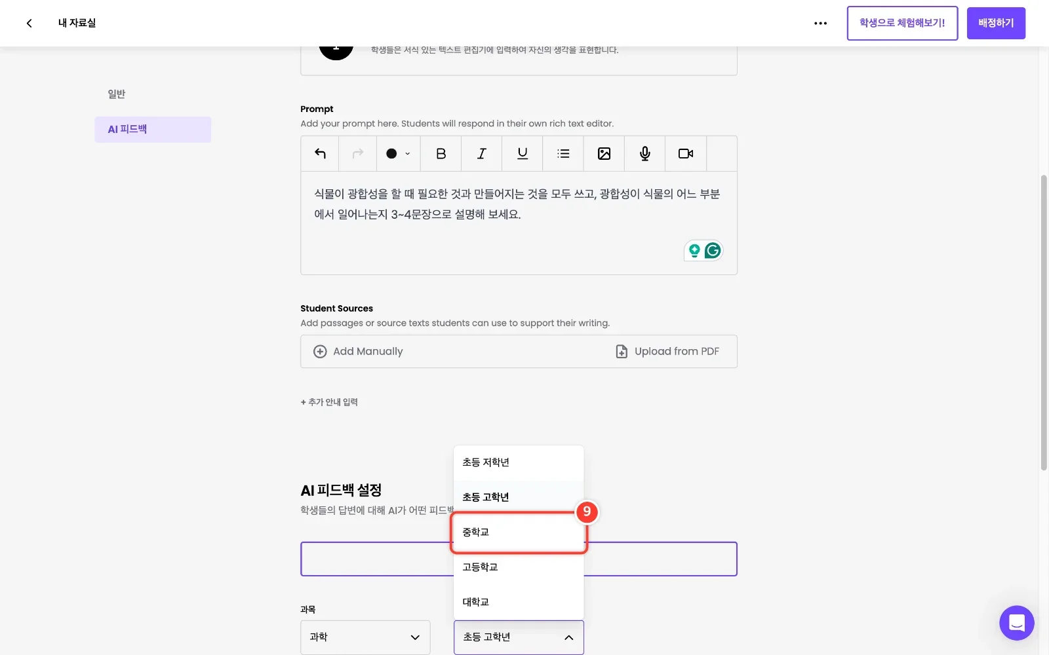Click the 내 자료실 title text
The image size is (1049, 655).
pyautogui.click(x=77, y=23)
